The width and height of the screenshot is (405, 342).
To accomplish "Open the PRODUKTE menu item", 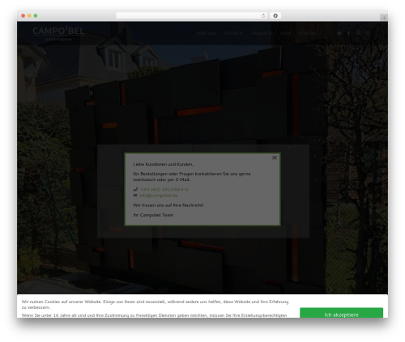I will pyautogui.click(x=262, y=33).
